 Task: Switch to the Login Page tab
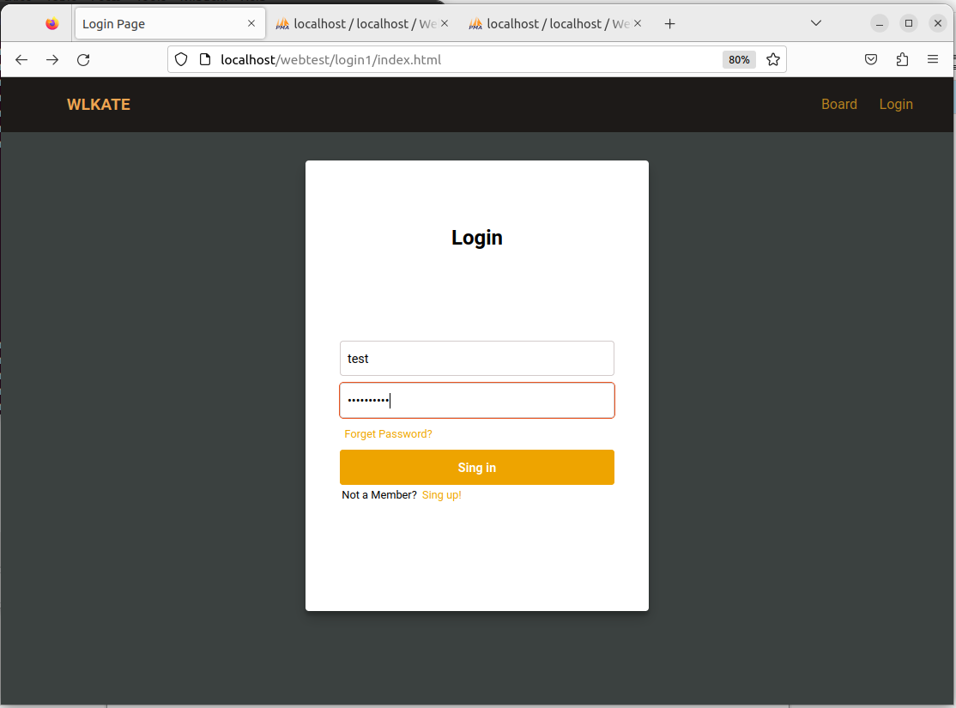[170, 24]
